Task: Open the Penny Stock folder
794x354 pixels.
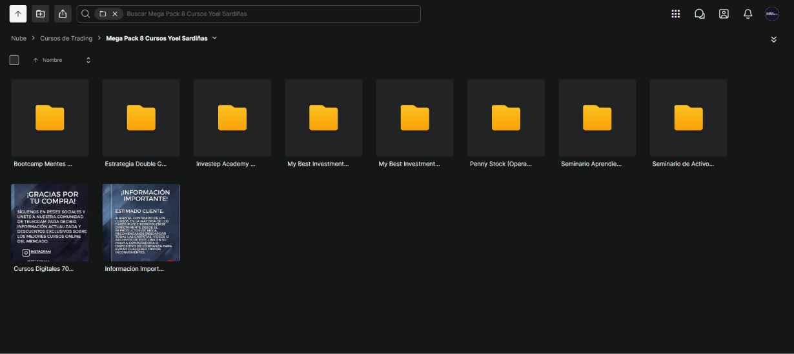Action: coord(506,118)
